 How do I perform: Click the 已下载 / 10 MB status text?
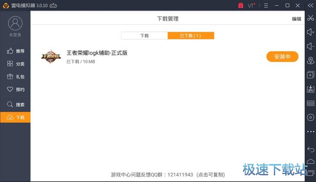(x=80, y=61)
